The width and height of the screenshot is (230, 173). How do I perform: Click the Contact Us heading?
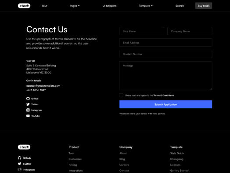point(47,29)
